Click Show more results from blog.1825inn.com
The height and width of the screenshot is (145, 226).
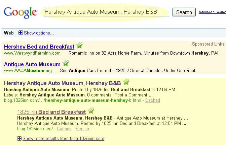pos(63,139)
